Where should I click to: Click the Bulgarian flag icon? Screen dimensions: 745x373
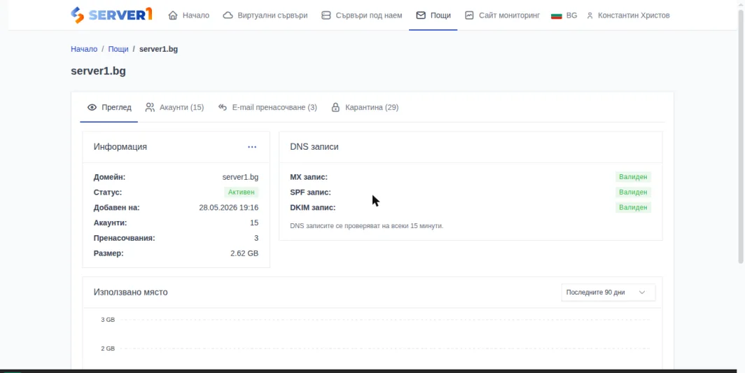557,15
